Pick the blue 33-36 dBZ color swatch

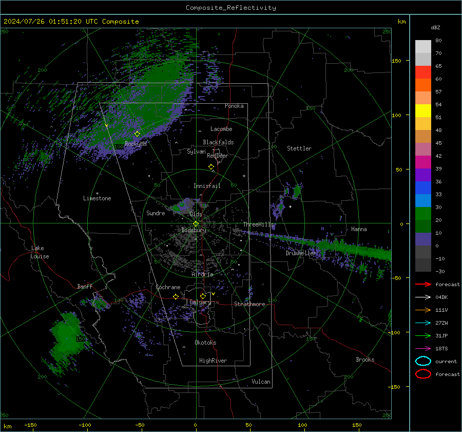tap(423, 187)
